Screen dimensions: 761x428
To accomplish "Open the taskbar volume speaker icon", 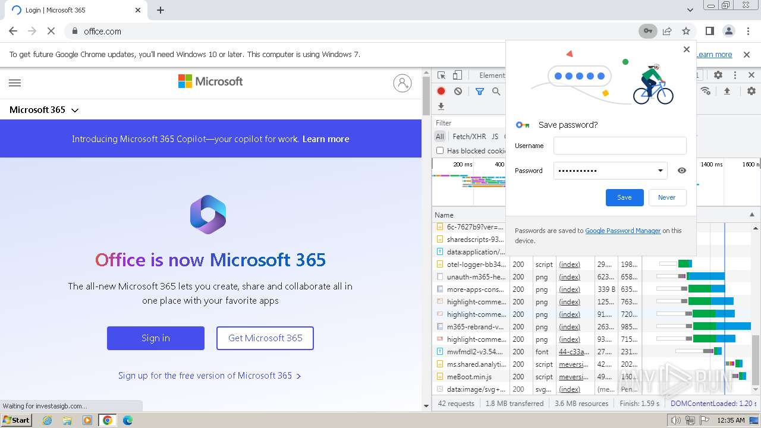I will pos(675,420).
